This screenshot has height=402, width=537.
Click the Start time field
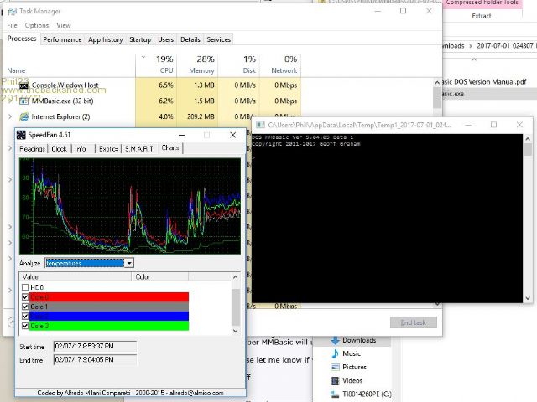94,345
